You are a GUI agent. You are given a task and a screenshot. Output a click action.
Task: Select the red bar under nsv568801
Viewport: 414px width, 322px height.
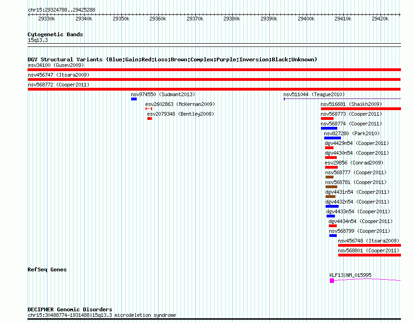[369, 255]
